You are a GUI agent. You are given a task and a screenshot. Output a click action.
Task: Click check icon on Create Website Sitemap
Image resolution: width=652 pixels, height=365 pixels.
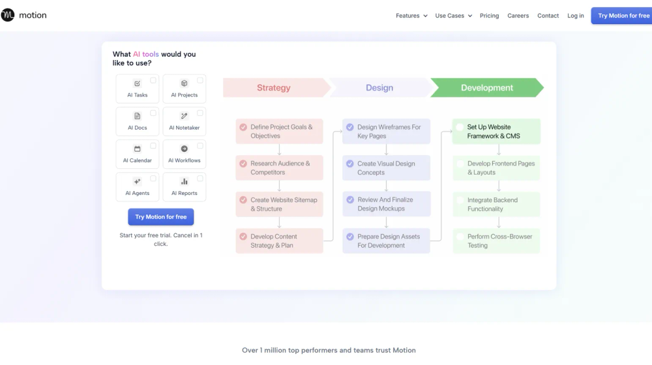[x=243, y=200]
